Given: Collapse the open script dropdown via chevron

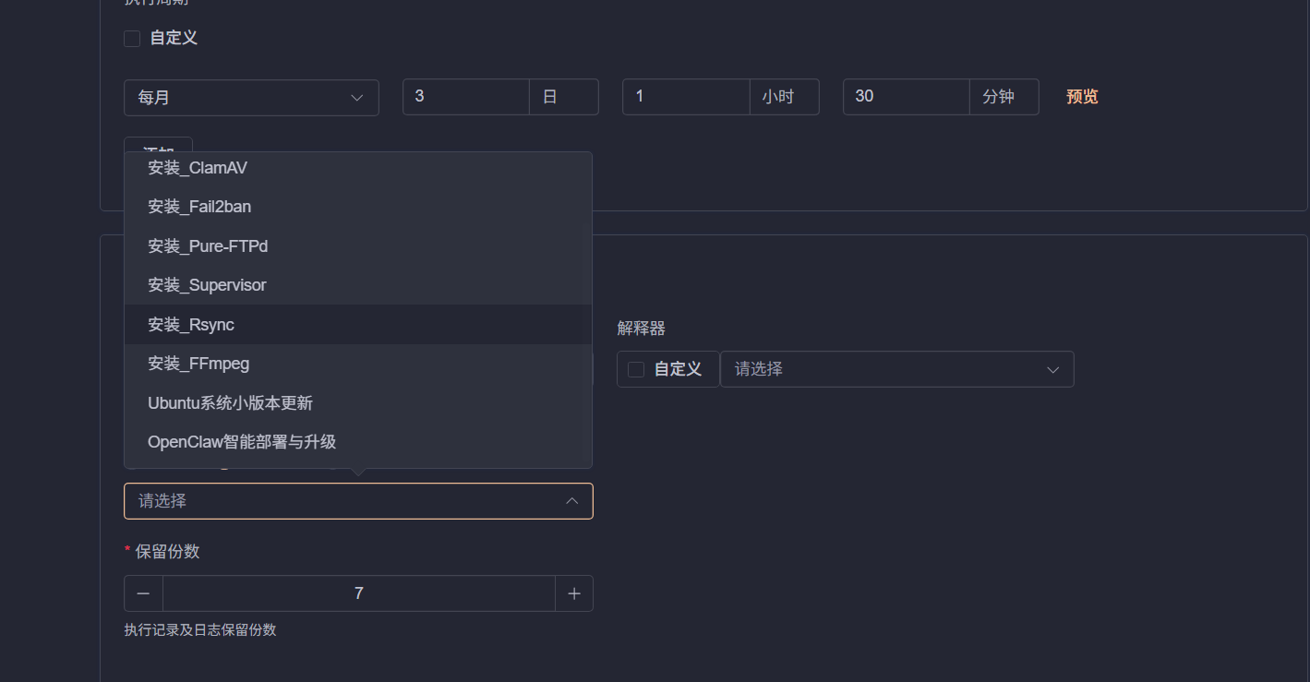Looking at the screenshot, I should [571, 501].
